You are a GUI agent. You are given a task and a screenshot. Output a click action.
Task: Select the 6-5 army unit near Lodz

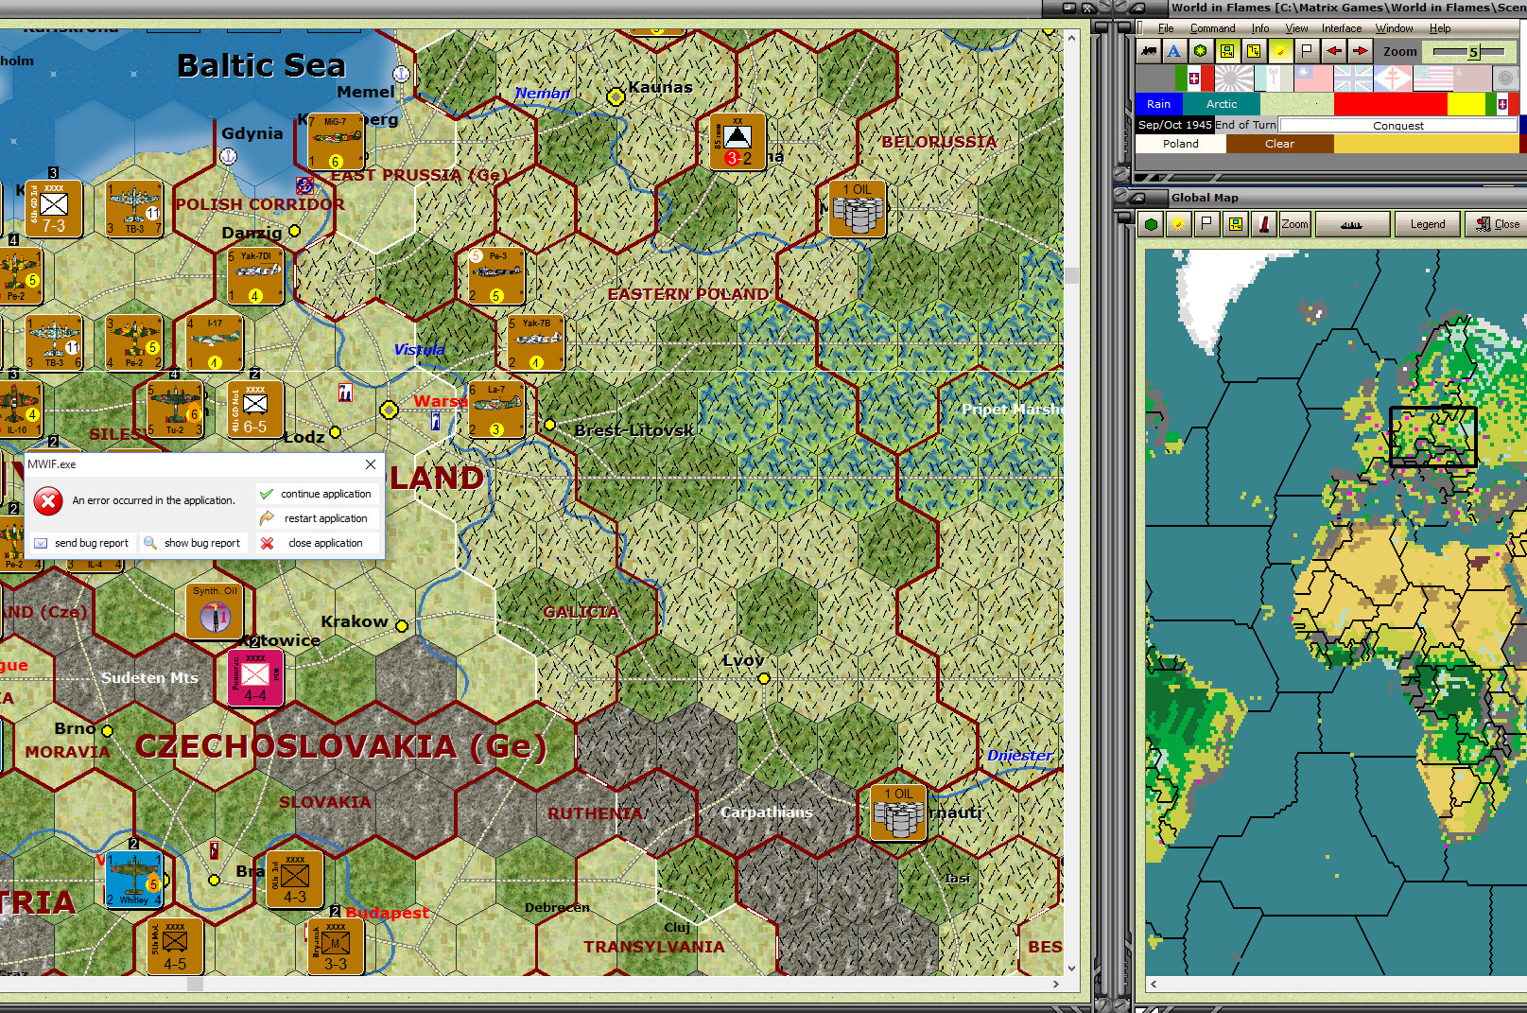[x=255, y=410]
